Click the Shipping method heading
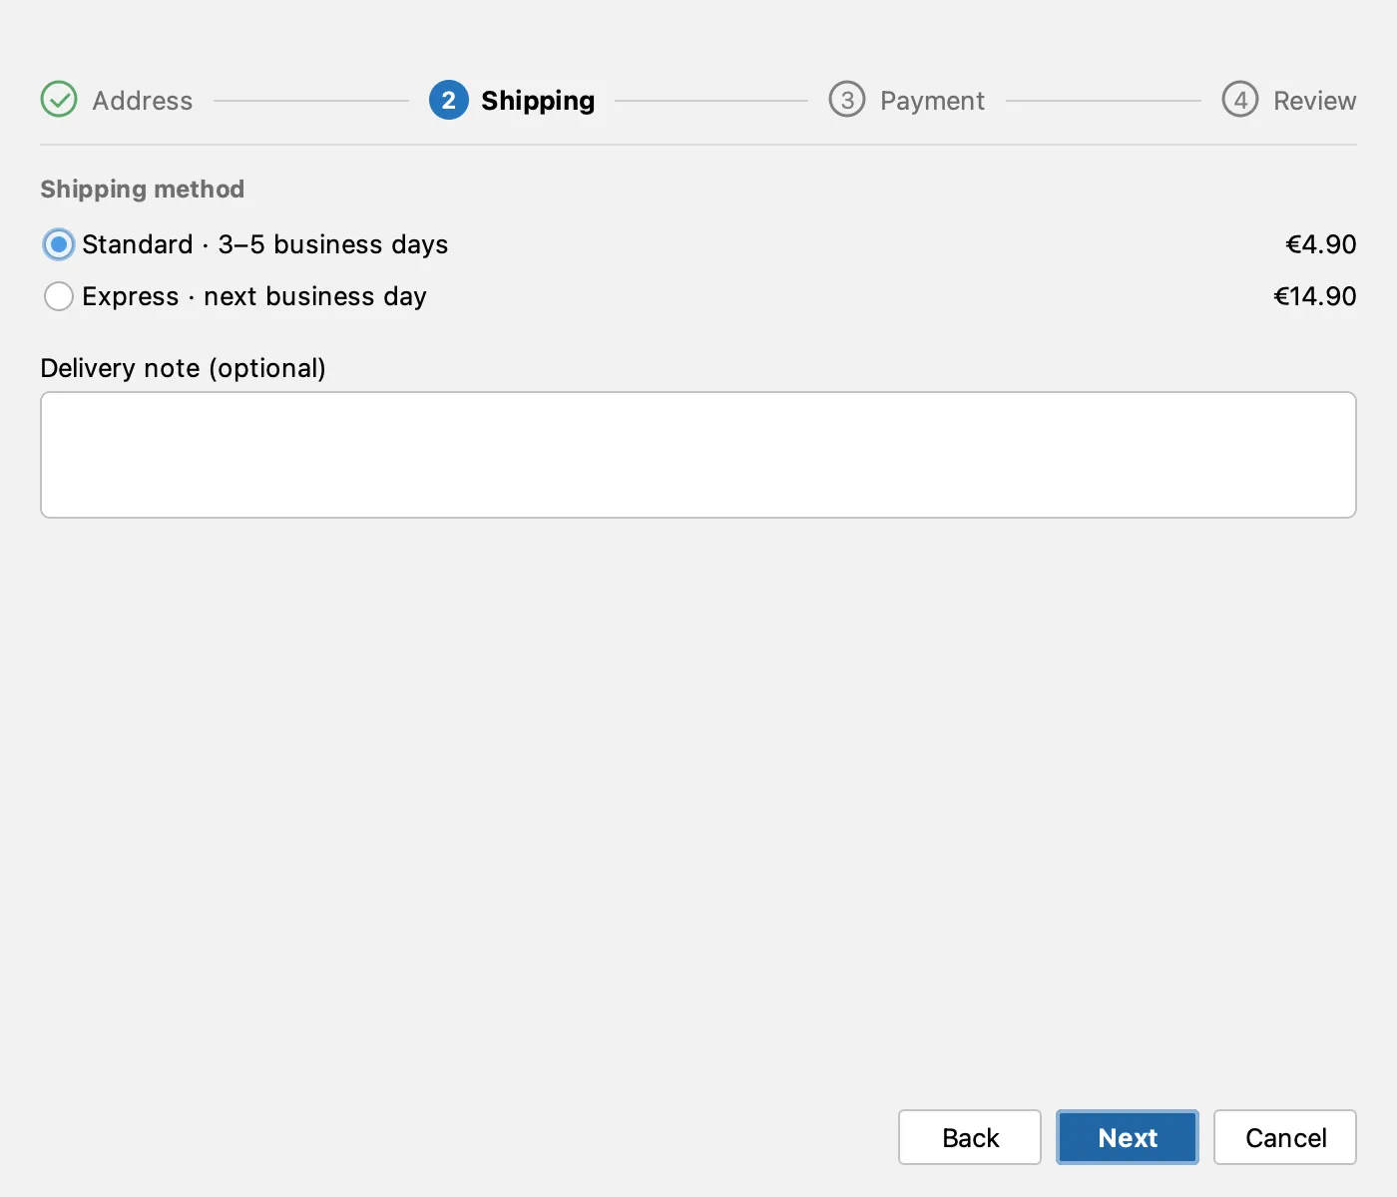The height and width of the screenshot is (1197, 1397). coord(143,190)
